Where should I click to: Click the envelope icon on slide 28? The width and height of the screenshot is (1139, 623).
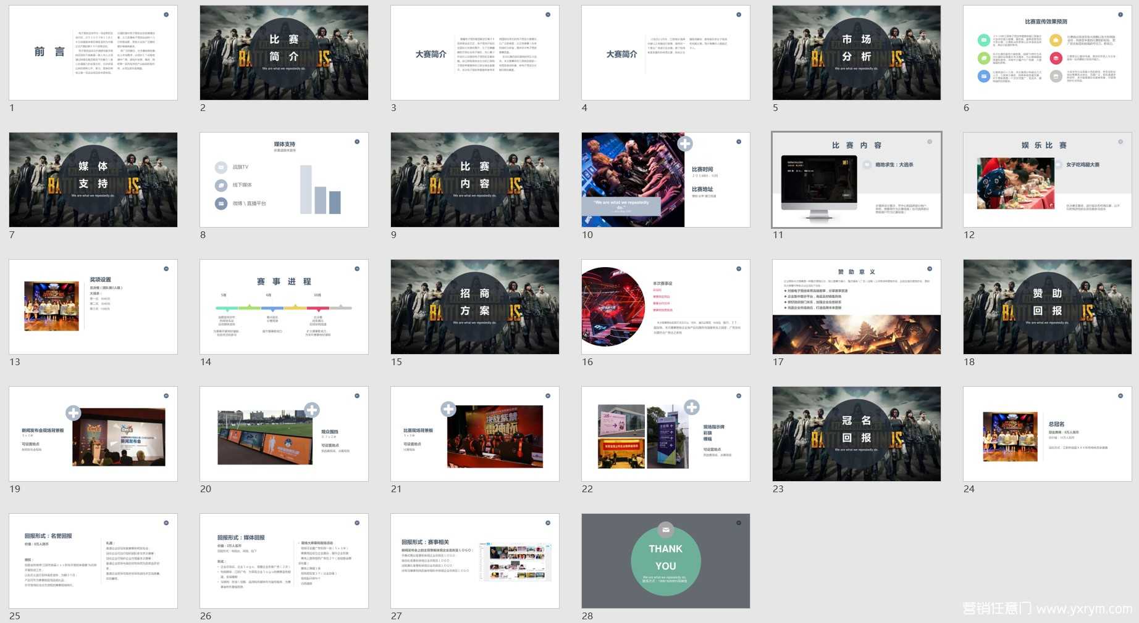click(x=666, y=530)
